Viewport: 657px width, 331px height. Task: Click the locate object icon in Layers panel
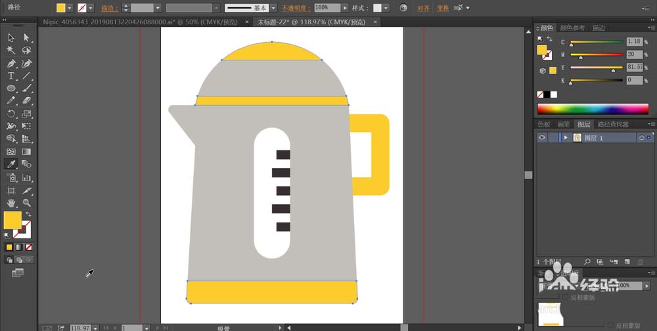[x=587, y=261]
